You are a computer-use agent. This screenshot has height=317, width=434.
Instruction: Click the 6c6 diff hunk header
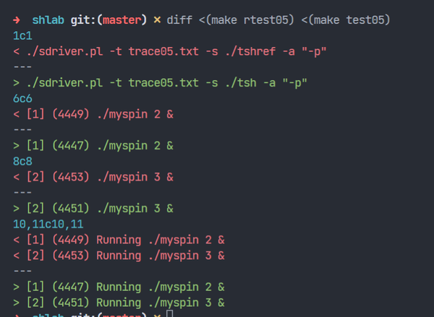(x=22, y=98)
